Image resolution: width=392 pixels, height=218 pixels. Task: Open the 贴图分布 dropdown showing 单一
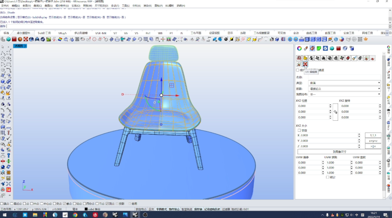(344, 94)
